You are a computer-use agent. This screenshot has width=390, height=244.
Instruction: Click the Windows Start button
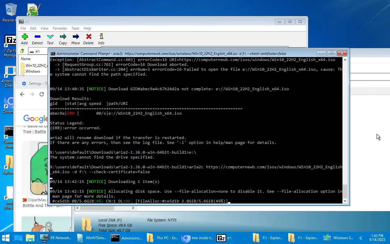(6, 238)
